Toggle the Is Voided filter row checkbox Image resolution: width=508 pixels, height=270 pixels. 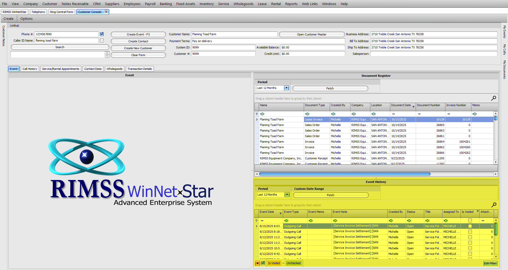click(x=470, y=220)
